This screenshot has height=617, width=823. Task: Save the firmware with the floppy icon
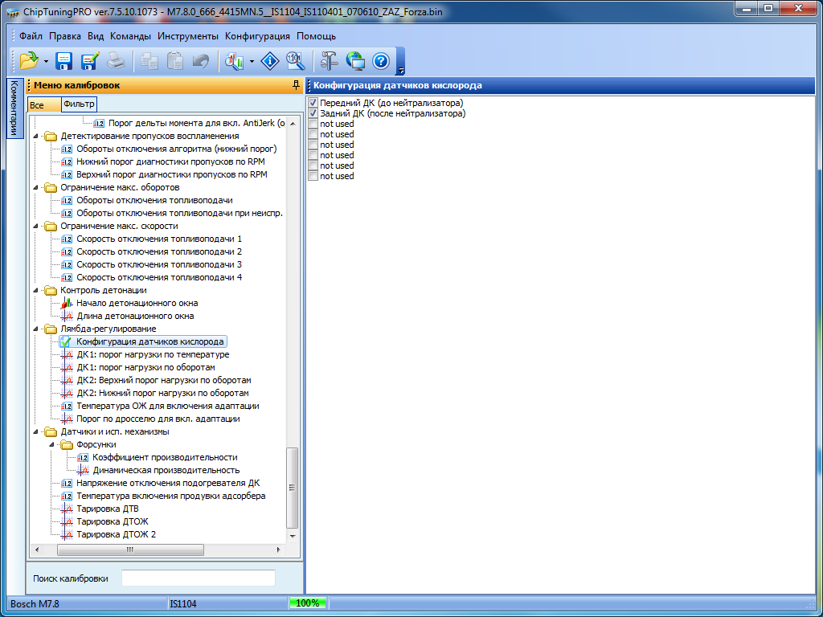point(64,61)
